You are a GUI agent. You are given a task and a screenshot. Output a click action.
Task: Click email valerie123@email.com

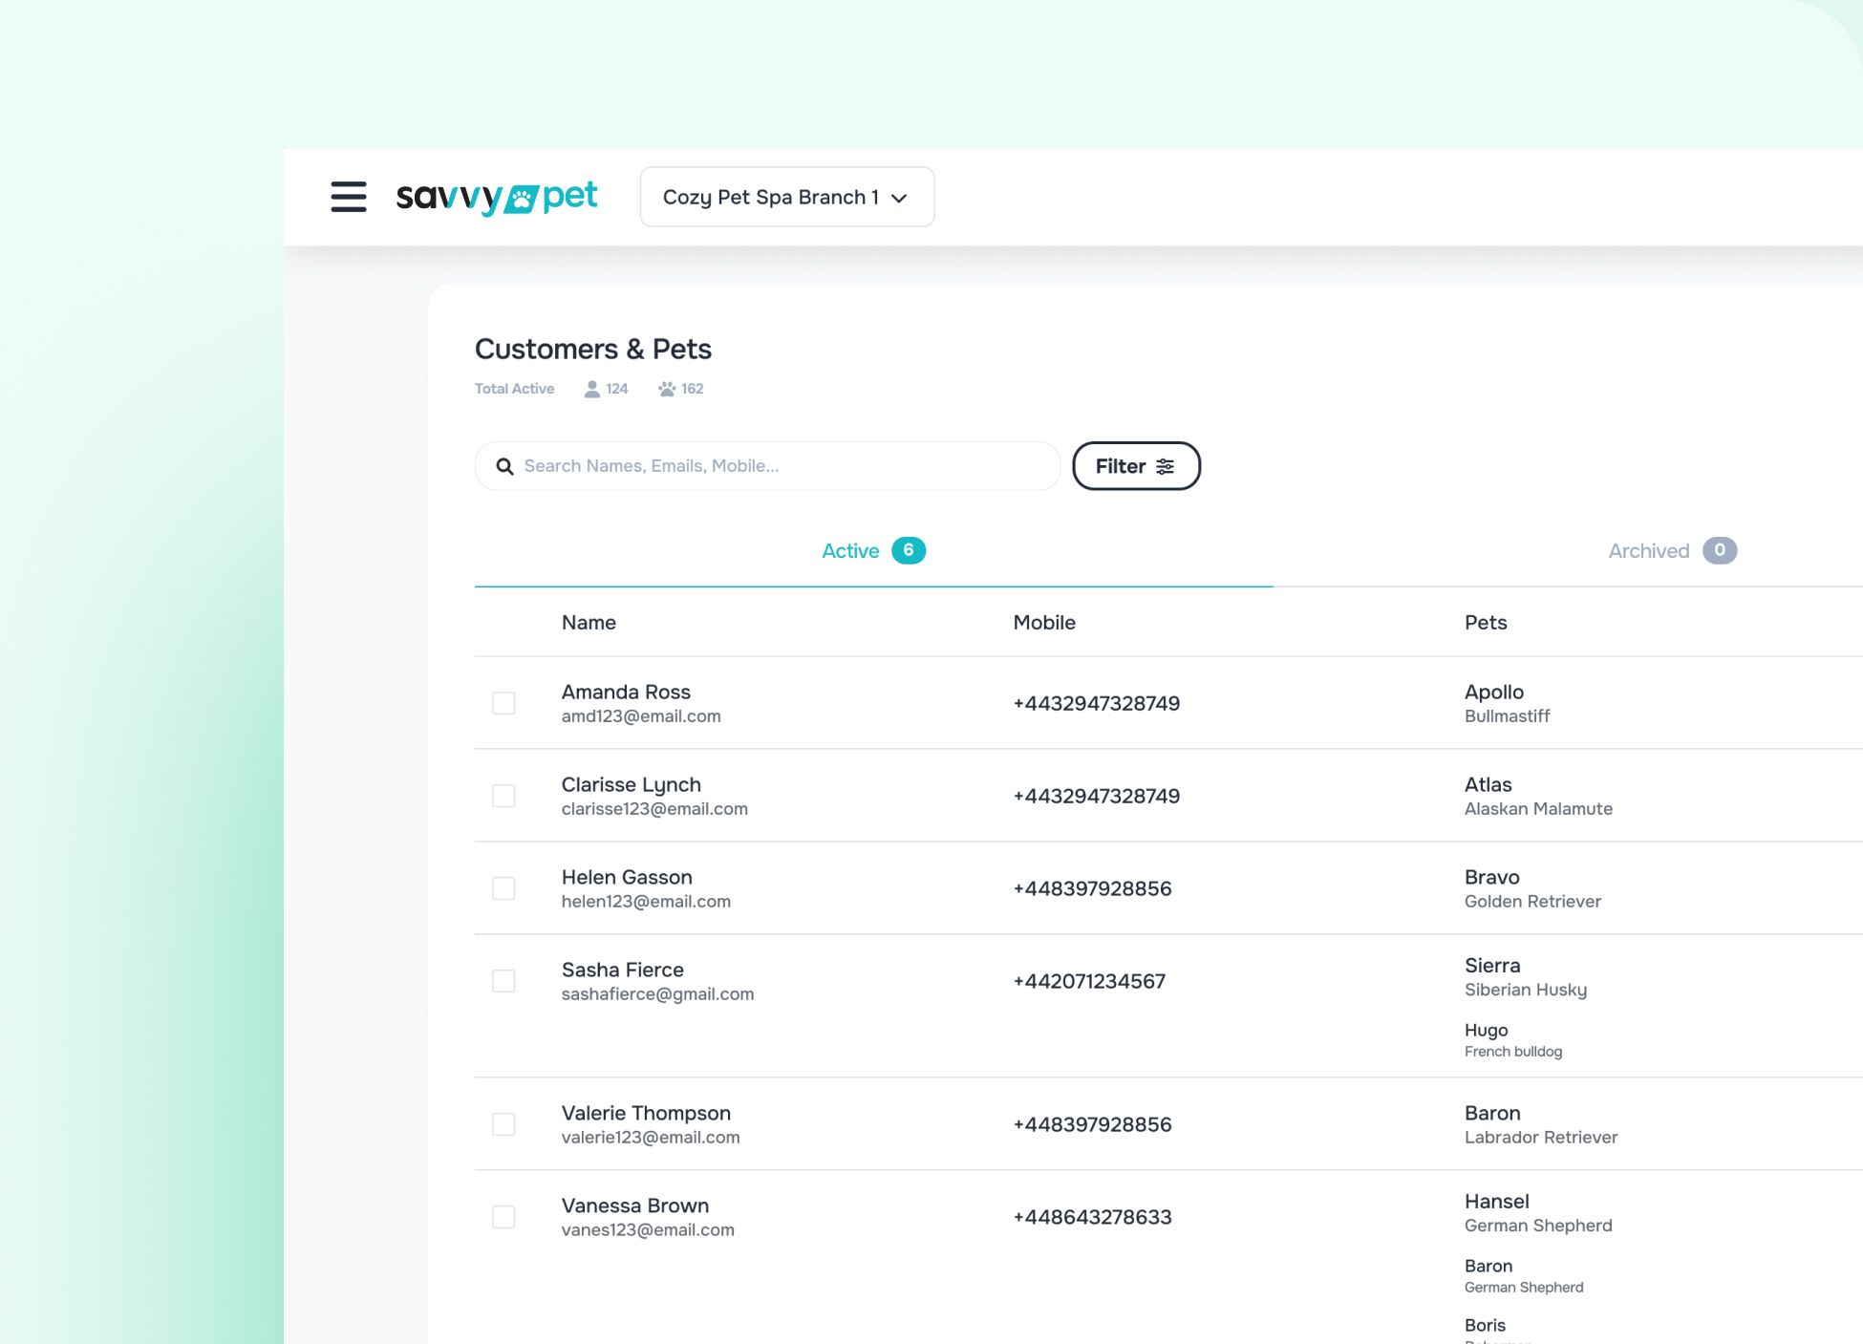click(x=651, y=1138)
